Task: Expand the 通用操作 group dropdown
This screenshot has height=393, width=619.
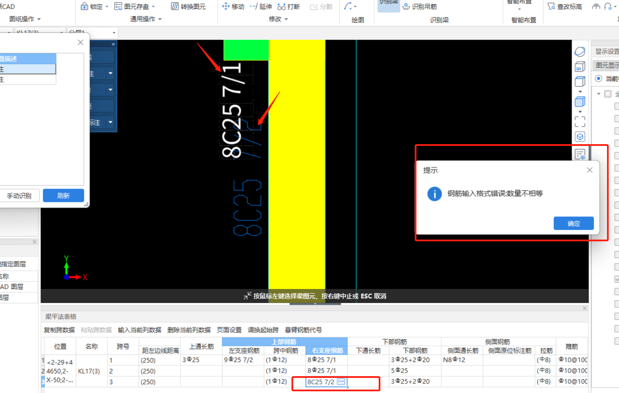Action: click(x=160, y=19)
